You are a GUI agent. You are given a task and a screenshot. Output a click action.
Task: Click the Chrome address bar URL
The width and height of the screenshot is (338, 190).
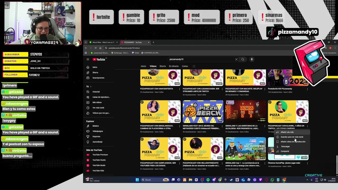124,48
